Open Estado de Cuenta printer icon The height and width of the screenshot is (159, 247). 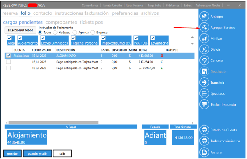coord(204,130)
